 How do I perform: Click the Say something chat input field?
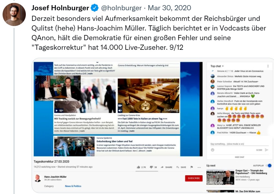239,144
